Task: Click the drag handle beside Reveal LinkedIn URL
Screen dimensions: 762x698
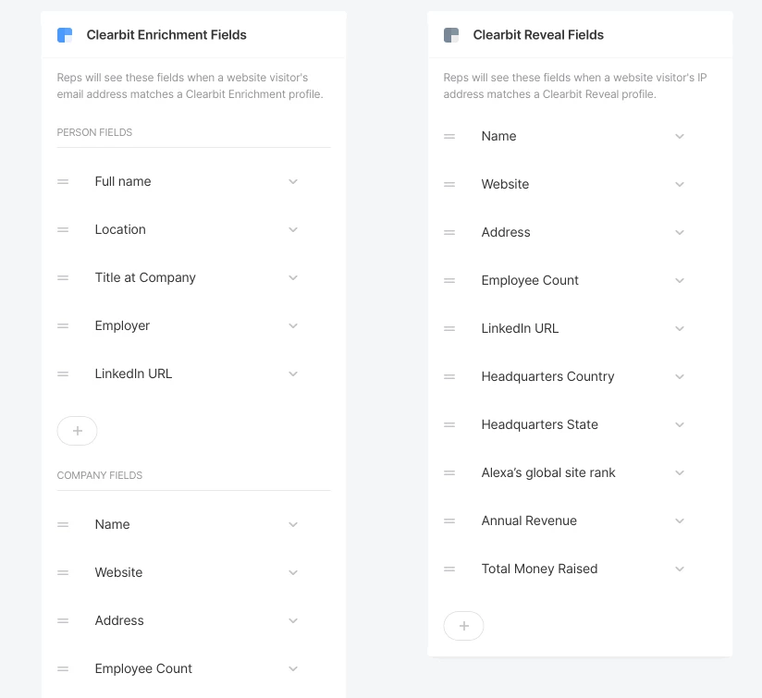Action: (449, 328)
